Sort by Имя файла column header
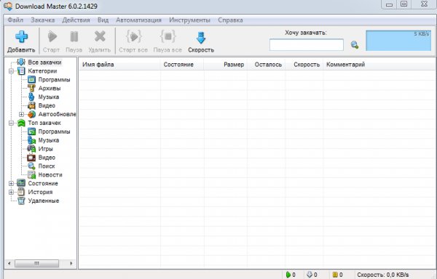The image size is (437, 279). [x=120, y=65]
